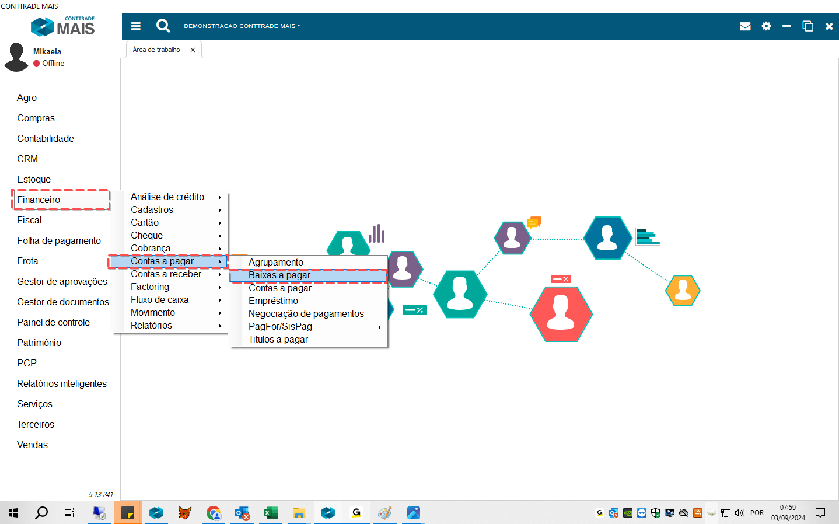Expand the Cartão submenu

(x=168, y=223)
